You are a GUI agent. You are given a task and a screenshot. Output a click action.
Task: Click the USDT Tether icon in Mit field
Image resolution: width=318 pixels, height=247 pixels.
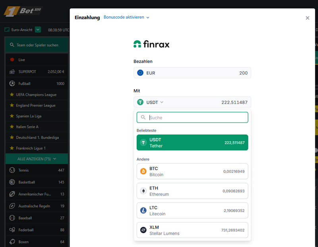pos(140,102)
